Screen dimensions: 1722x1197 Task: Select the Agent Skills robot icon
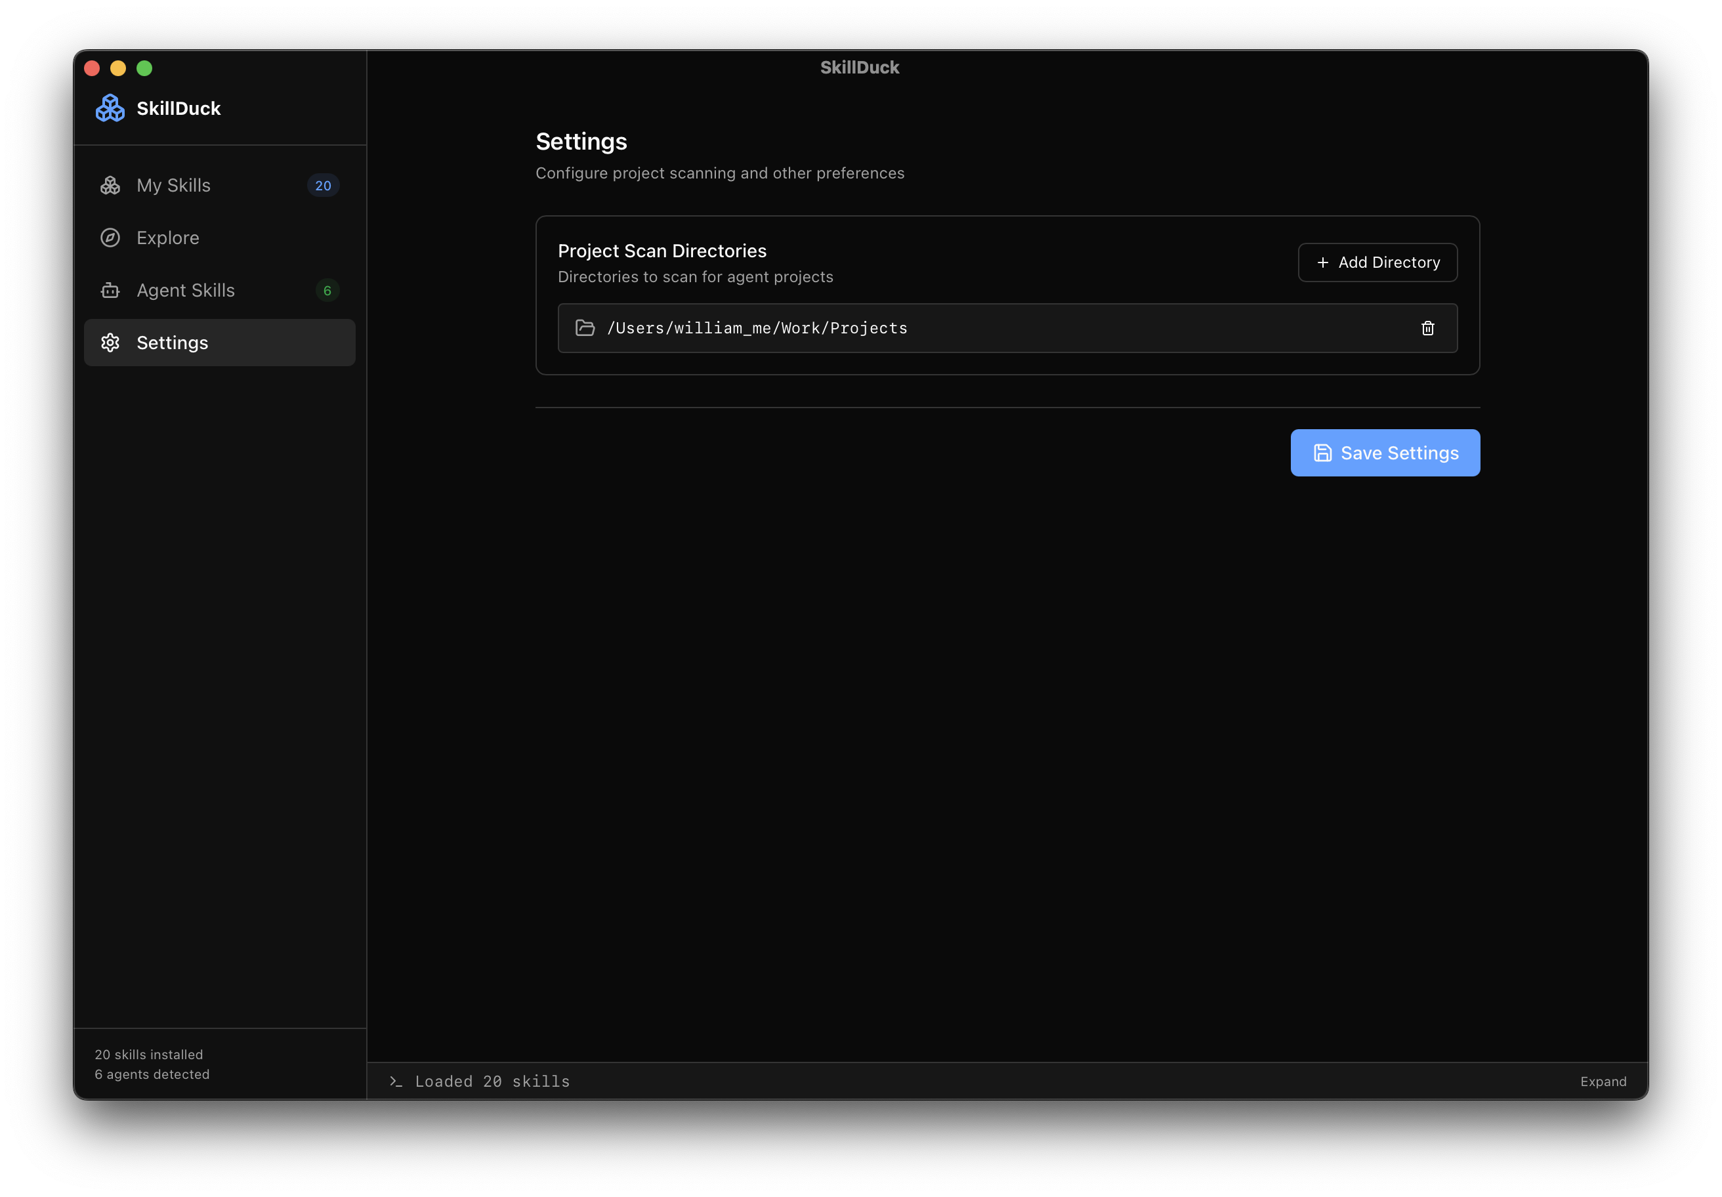[x=110, y=290]
